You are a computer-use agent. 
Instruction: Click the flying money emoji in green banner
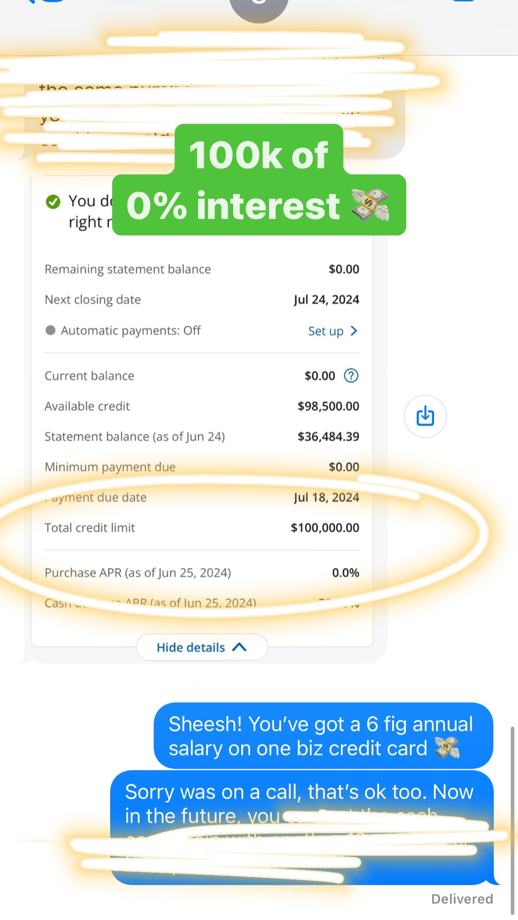(370, 205)
